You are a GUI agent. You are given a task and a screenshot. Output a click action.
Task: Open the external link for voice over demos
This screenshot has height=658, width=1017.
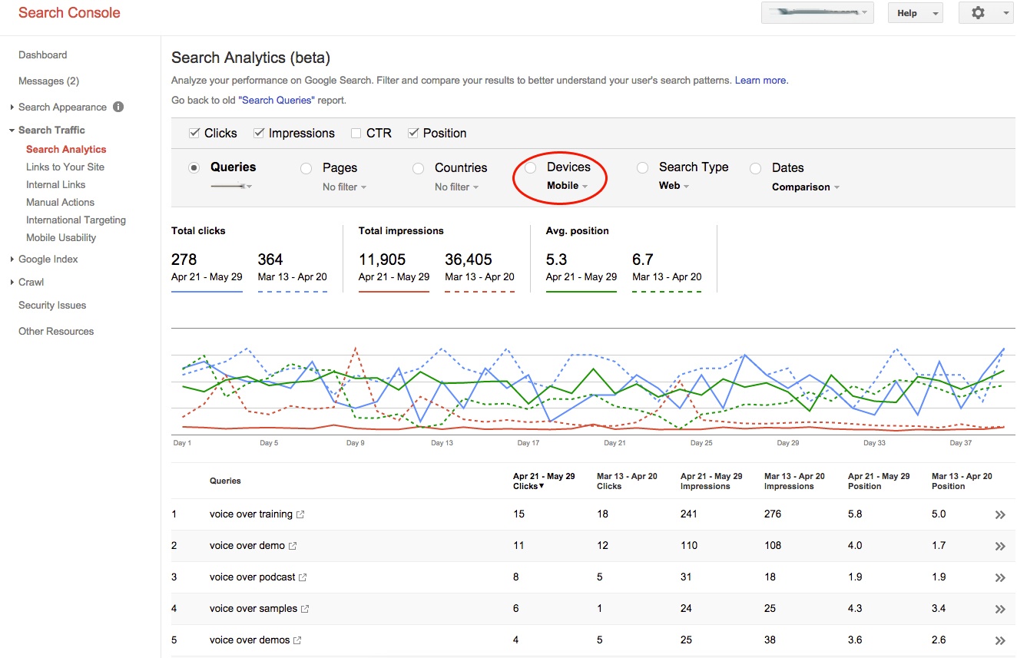298,640
